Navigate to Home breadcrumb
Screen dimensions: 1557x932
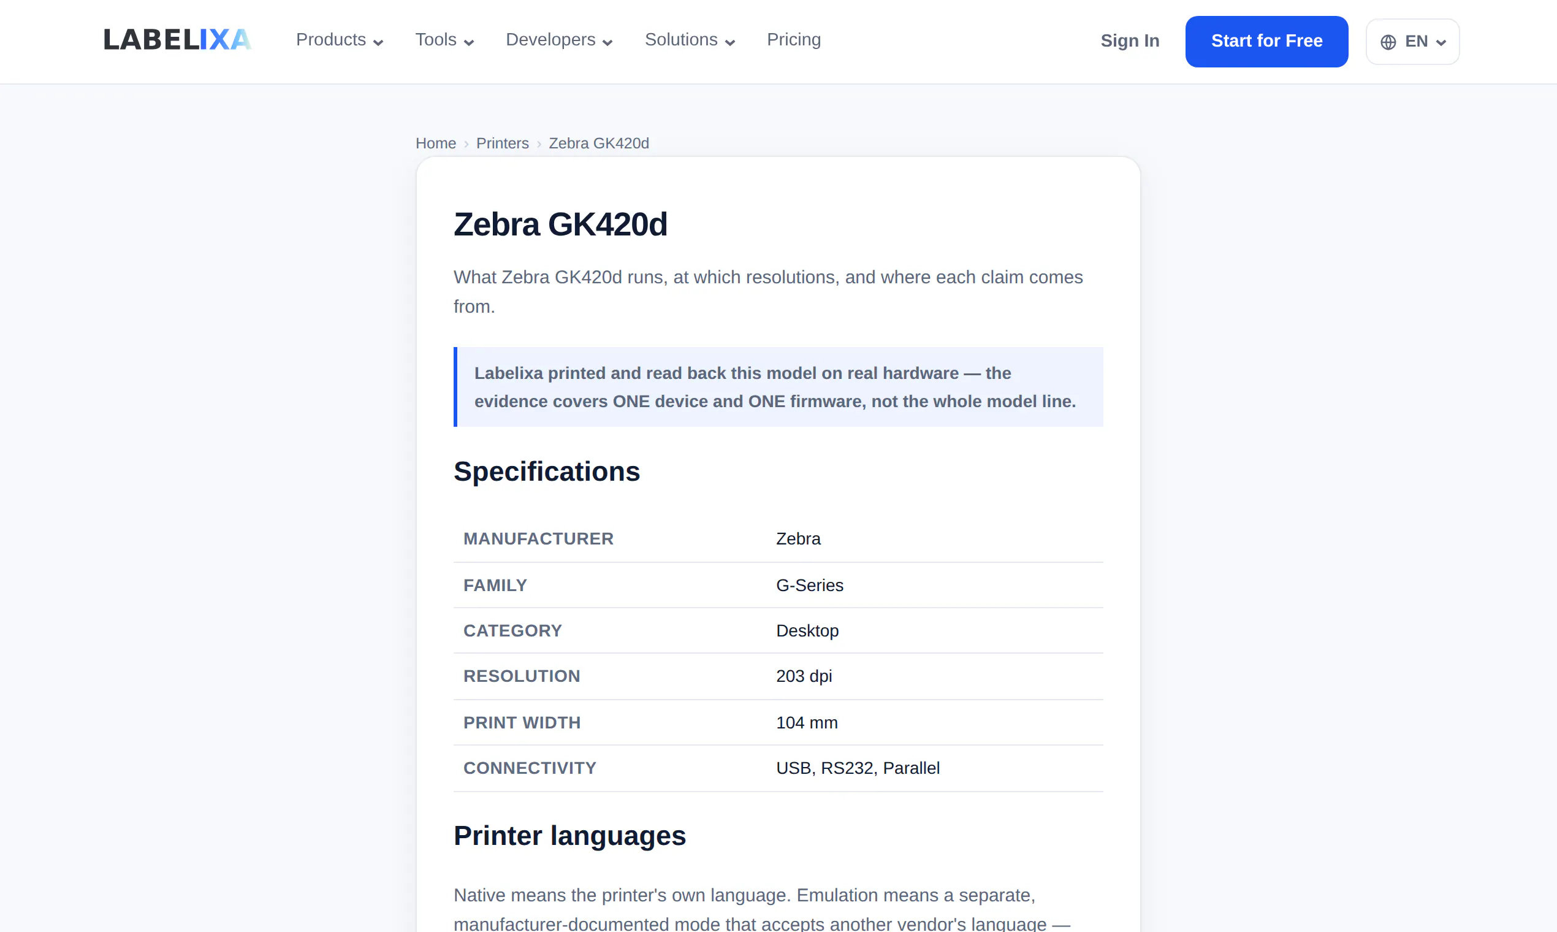coord(436,143)
